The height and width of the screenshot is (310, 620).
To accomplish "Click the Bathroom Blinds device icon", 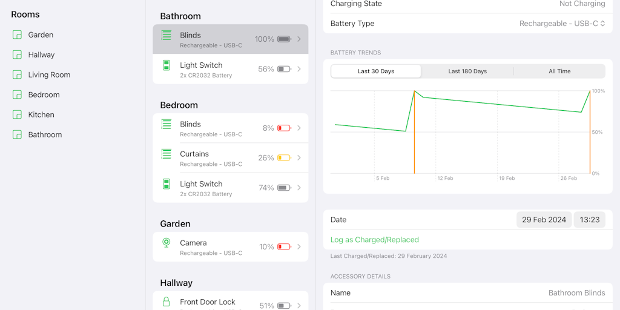I will point(167,35).
